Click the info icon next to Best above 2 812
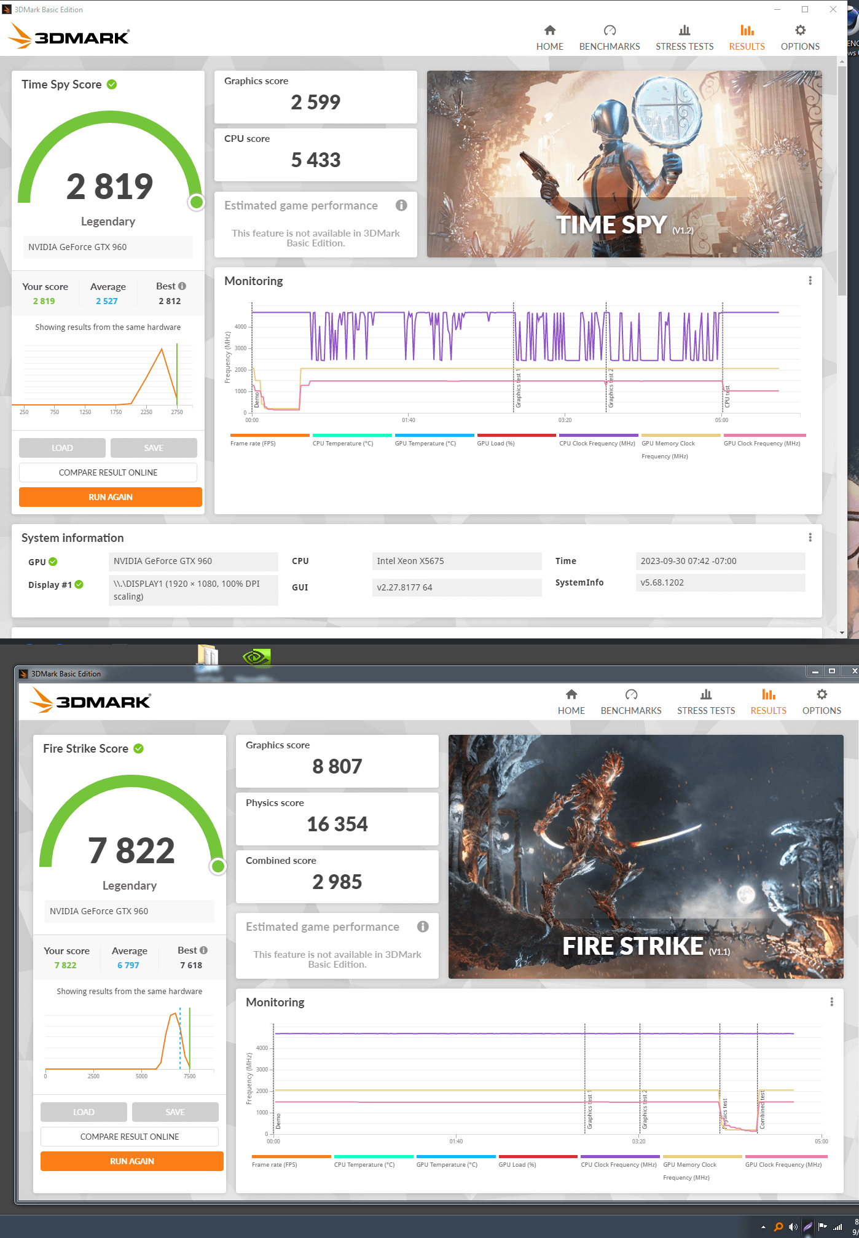This screenshot has width=859, height=1238. point(182,286)
